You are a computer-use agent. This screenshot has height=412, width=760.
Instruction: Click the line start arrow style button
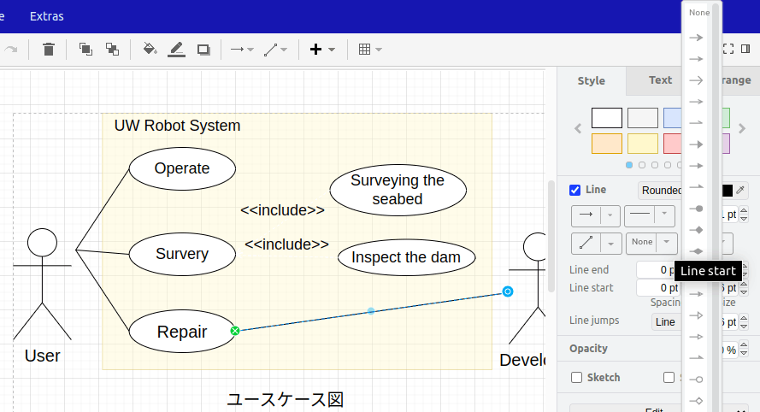(x=586, y=215)
